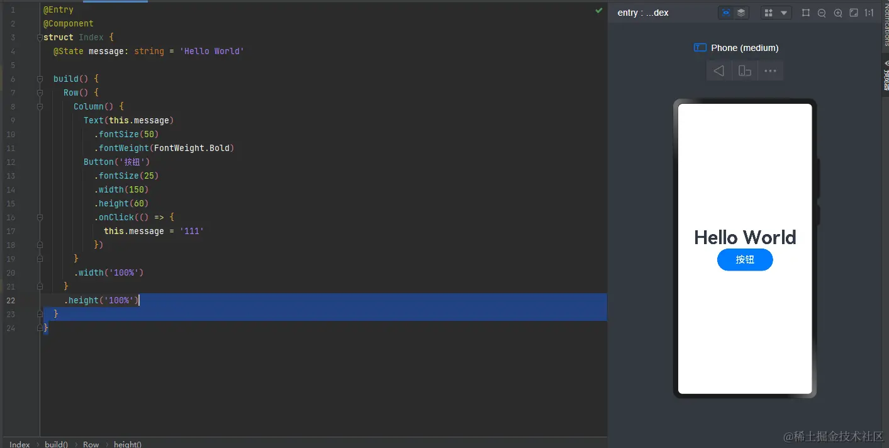
Task: Select build() in the breadcrumb bar
Action: [x=56, y=444]
